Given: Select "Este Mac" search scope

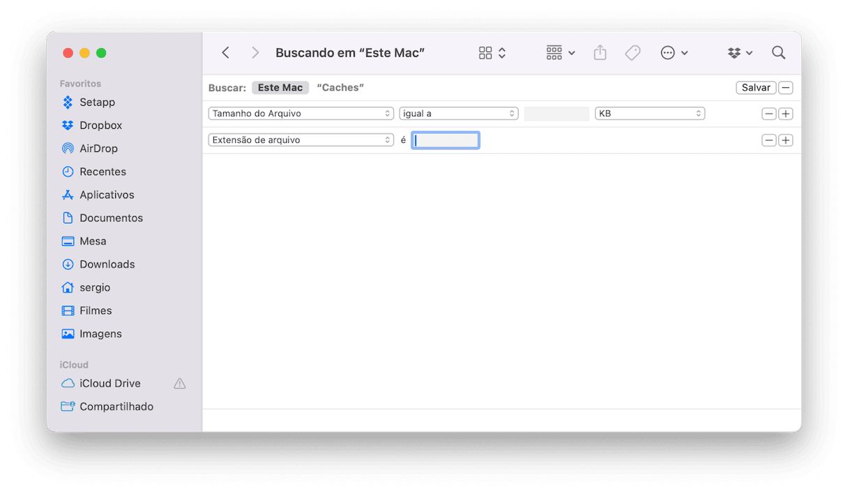Looking at the screenshot, I should click(280, 88).
